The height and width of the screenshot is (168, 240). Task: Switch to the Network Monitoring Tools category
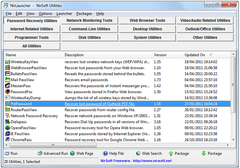click(x=90, y=21)
